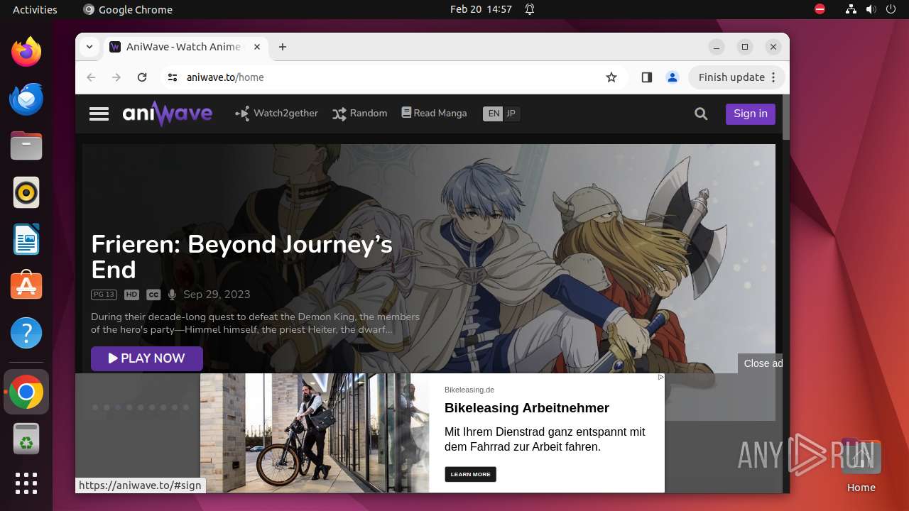
Task: Click Google Chrome icon in the dock
Action: [x=26, y=392]
